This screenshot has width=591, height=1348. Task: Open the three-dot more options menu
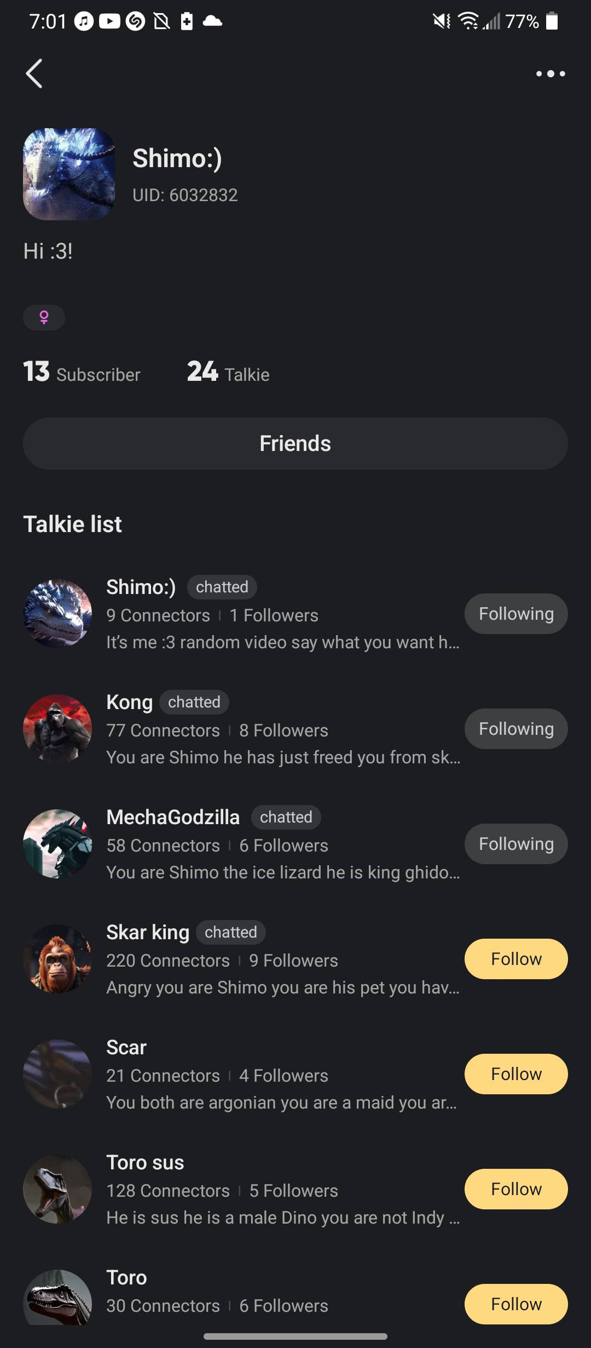coord(551,73)
